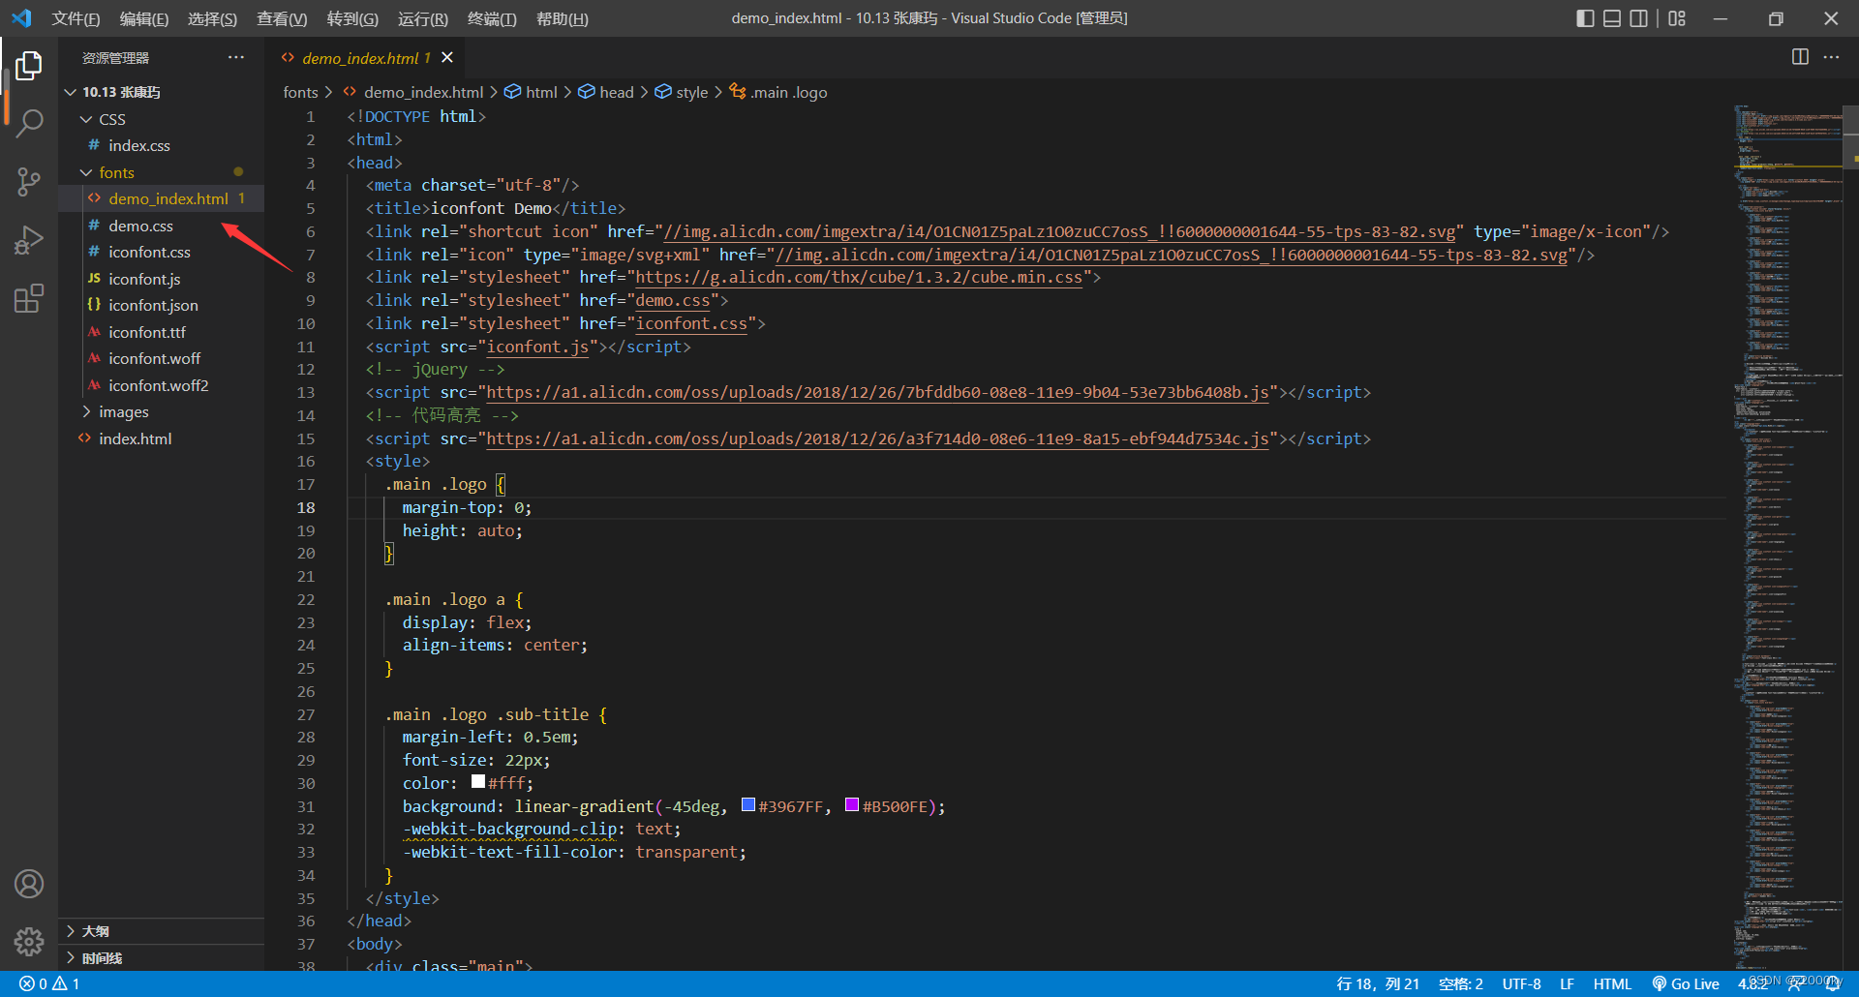Open the Accounts icon in activity bar
1859x997 pixels.
[x=29, y=884]
